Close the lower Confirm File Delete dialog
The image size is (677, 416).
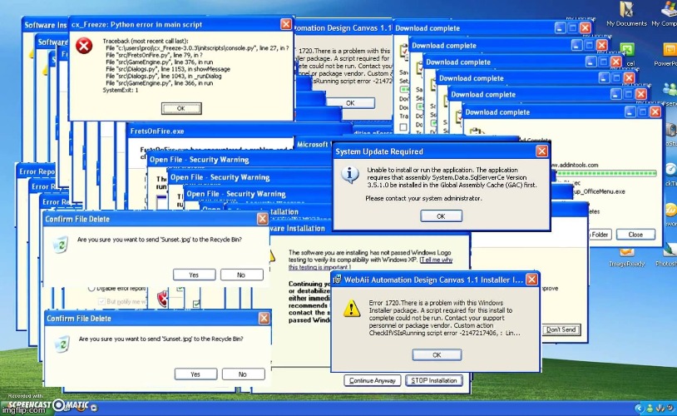264,319
